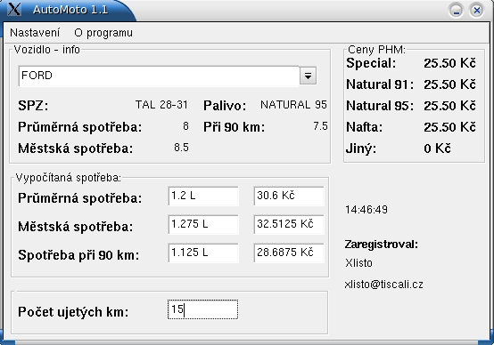Select the clock time 14:46:49
The width and height of the screenshot is (494, 345).
(x=366, y=210)
